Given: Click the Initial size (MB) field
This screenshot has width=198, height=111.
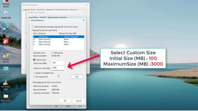Looking at the screenshot, I should point(58,63).
